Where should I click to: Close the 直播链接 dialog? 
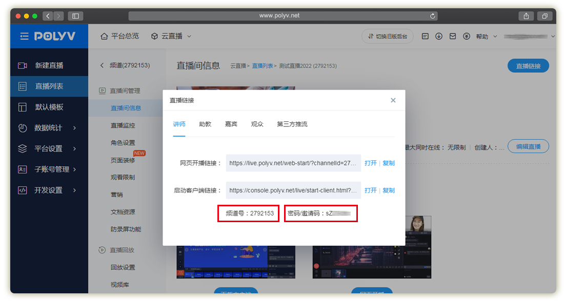tap(393, 100)
